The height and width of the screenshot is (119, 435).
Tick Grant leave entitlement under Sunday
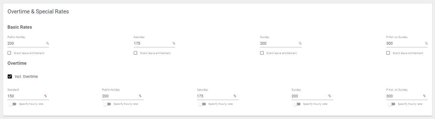tap(262, 53)
